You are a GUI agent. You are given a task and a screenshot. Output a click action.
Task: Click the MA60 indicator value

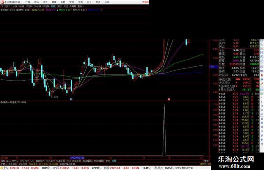[65, 10]
